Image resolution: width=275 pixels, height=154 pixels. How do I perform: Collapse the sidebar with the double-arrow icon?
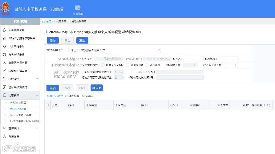(x=18, y=144)
